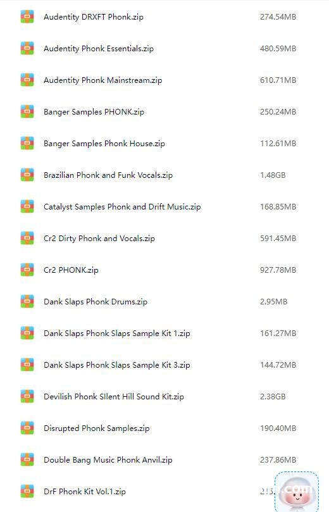Image resolution: width=329 pixels, height=512 pixels.
Task: Open Catalyst Samples Phonk and Drift Music.zip
Action: (122, 207)
